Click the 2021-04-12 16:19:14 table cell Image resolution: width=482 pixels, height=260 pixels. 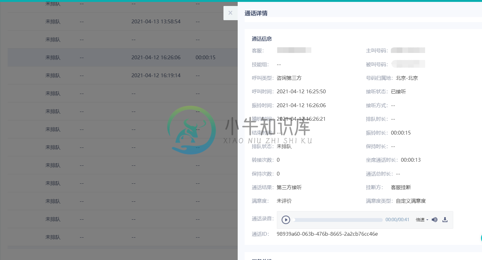click(x=156, y=75)
